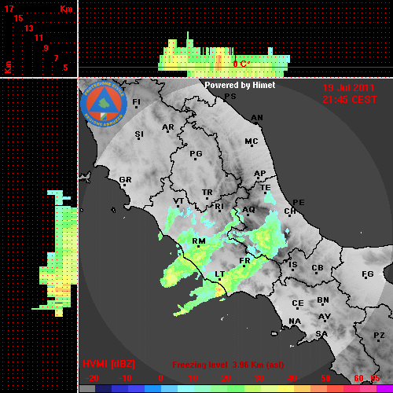Click the 19 Jul 2011 date label
The height and width of the screenshot is (393, 393).
pyautogui.click(x=348, y=88)
